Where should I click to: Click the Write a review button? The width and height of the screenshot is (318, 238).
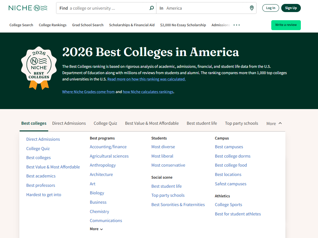click(x=286, y=25)
